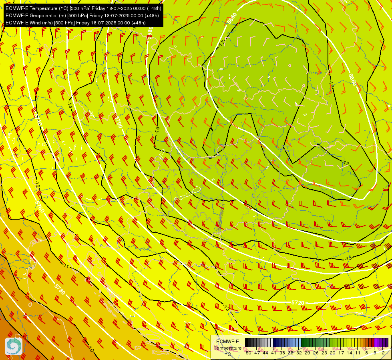
Task: Click the -50 value on legend scale
Action: click(x=248, y=353)
